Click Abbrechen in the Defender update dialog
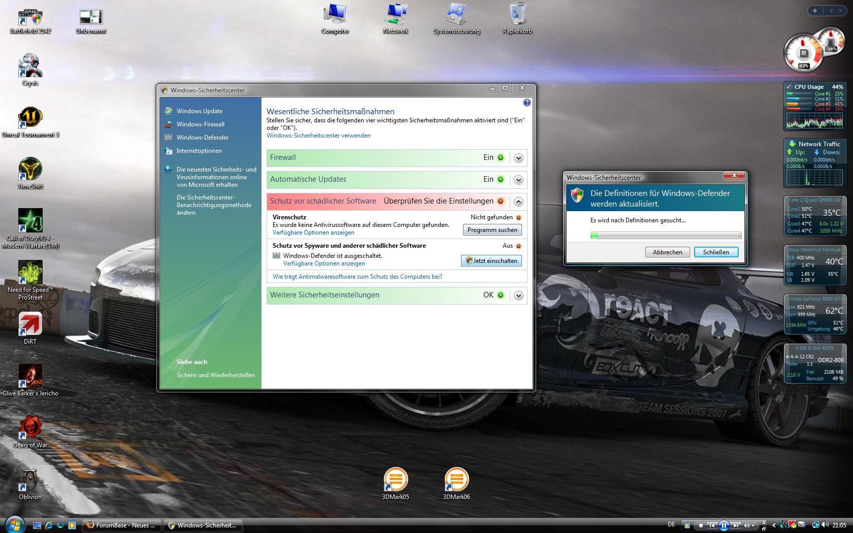The height and width of the screenshot is (533, 853). point(667,252)
